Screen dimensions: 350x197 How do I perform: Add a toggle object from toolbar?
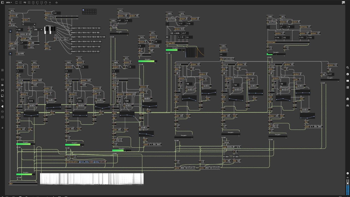(29, 2)
